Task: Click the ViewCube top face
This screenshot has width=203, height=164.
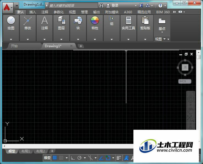Action: point(185,67)
